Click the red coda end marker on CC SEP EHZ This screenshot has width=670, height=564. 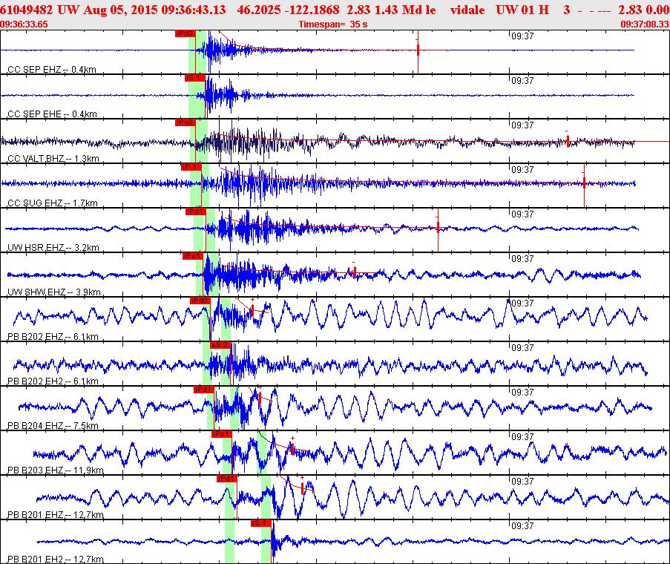418,50
